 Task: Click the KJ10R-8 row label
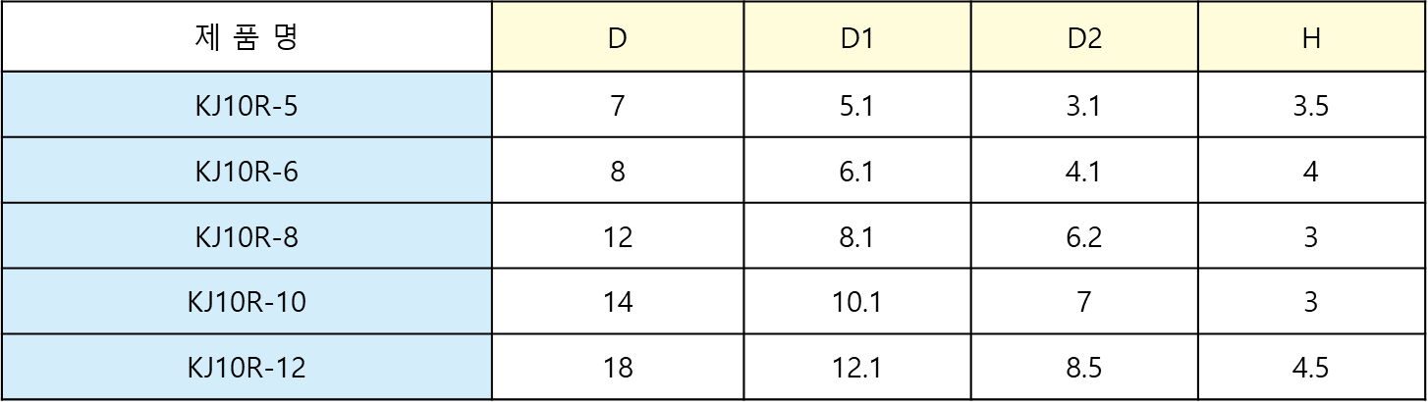point(247,236)
